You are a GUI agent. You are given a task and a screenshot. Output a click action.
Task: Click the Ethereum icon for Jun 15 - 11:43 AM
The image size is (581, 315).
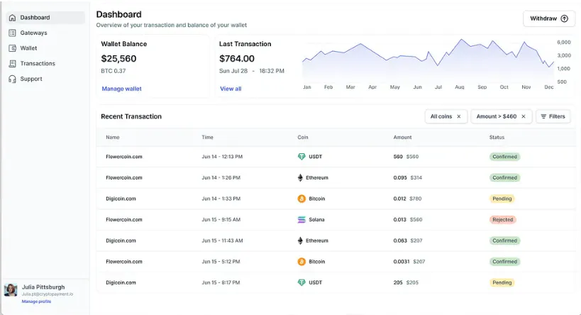coord(300,241)
